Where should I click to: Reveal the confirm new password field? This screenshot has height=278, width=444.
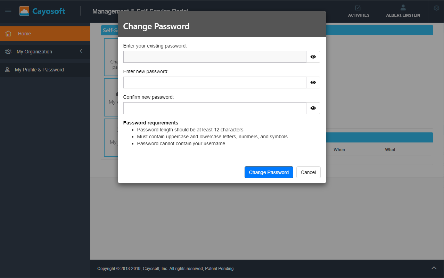tap(313, 108)
